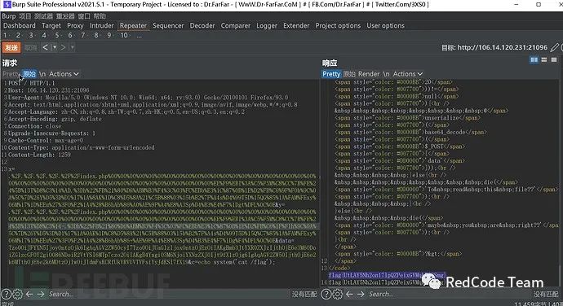Select Repeater request tab 2
Image resolution: width=563 pixels, height=306 pixels.
click(x=18, y=35)
